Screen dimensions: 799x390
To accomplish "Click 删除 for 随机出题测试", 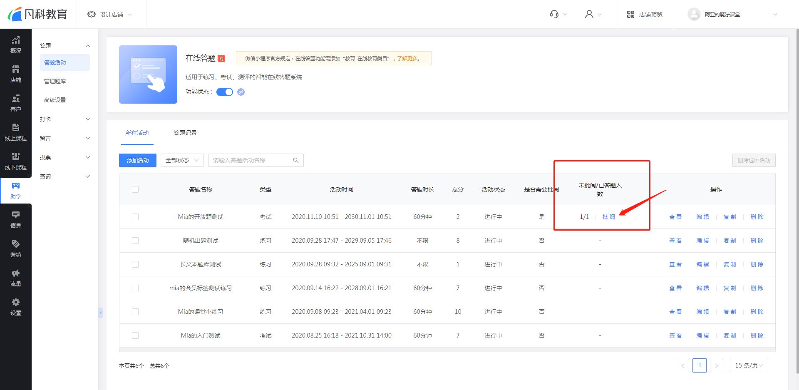I will [x=757, y=241].
